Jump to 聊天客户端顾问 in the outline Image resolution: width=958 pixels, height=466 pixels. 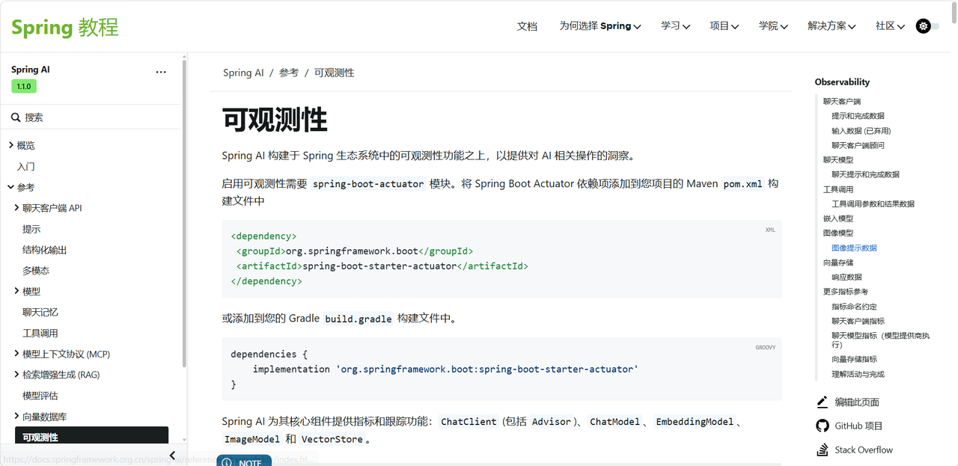[x=858, y=145]
